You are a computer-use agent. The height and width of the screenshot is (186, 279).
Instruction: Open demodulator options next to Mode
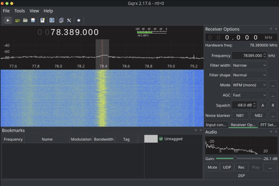click(x=273, y=85)
